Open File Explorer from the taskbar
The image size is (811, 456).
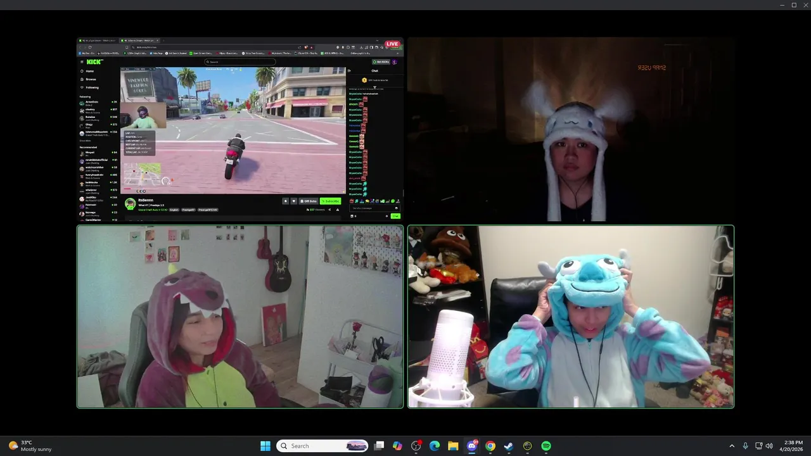(453, 446)
